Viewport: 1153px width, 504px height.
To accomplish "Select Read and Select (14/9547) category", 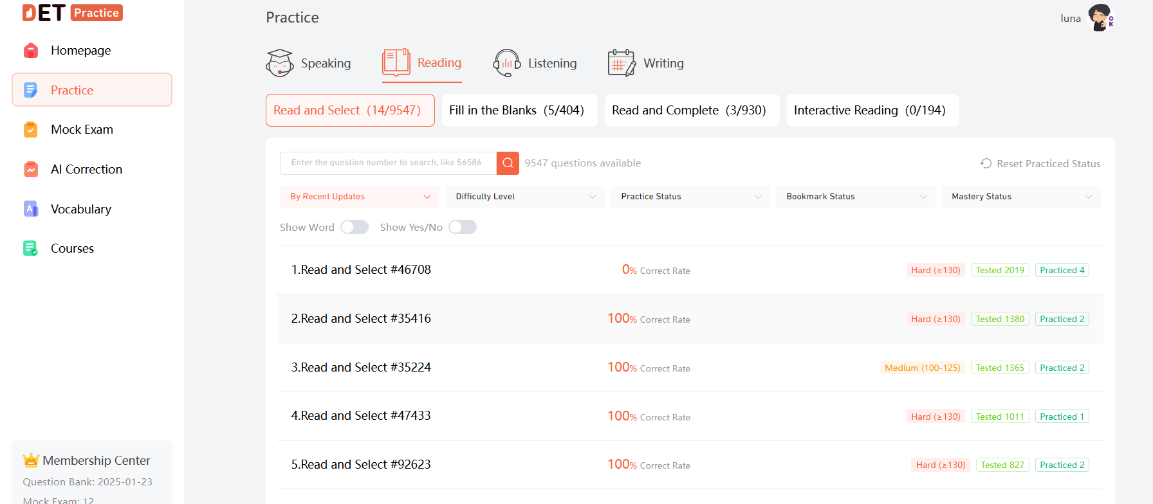I will pyautogui.click(x=350, y=110).
